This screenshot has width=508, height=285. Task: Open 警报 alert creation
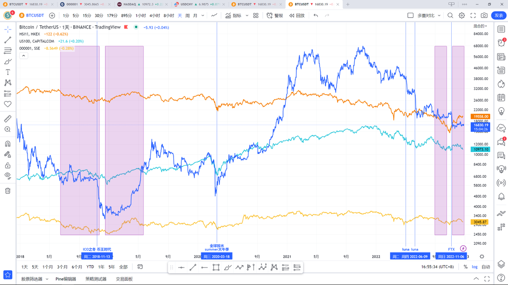point(275,16)
